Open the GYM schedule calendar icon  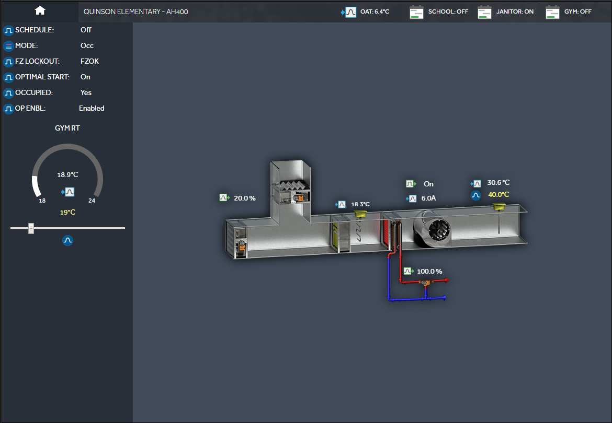[552, 12]
